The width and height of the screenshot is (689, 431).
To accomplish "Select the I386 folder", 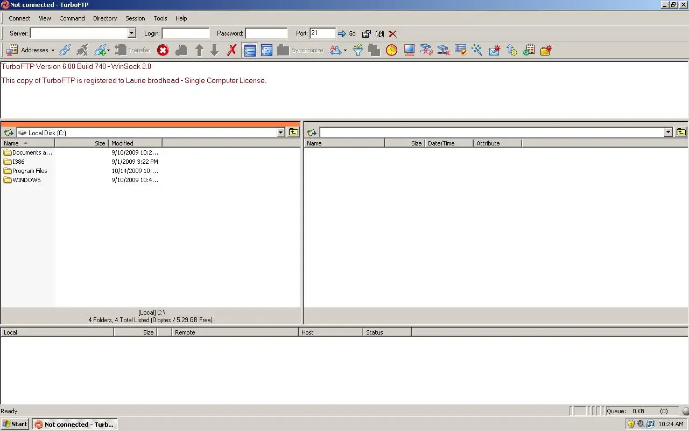I will click(15, 162).
